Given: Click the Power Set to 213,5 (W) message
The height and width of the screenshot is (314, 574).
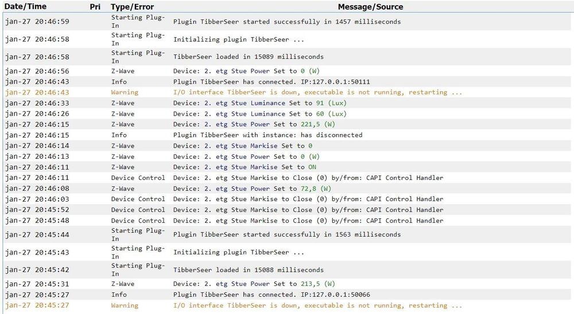Looking at the screenshot, I should 254,284.
